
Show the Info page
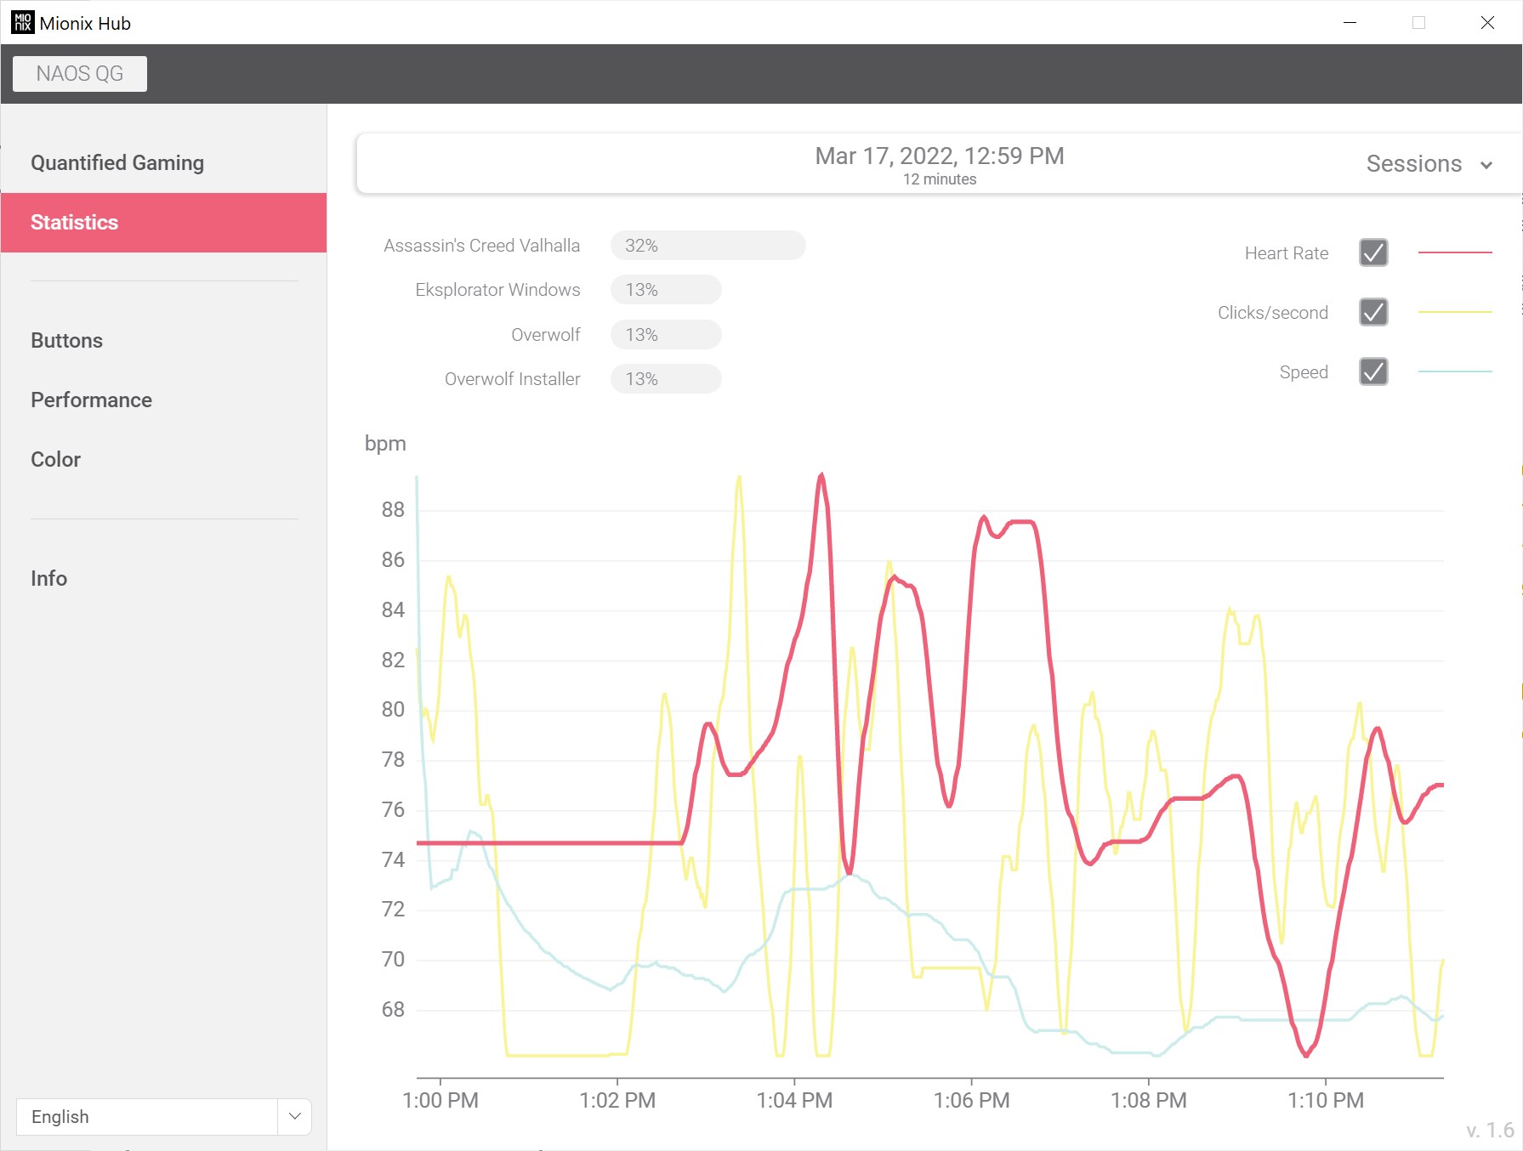(x=48, y=579)
